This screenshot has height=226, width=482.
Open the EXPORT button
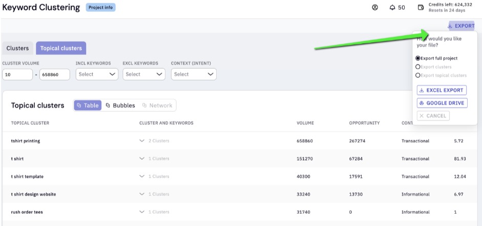(x=461, y=26)
